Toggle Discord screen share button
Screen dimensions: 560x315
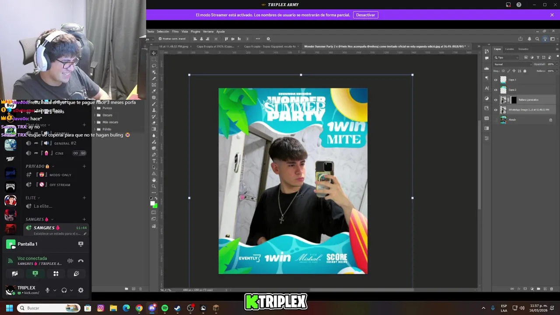(35, 273)
